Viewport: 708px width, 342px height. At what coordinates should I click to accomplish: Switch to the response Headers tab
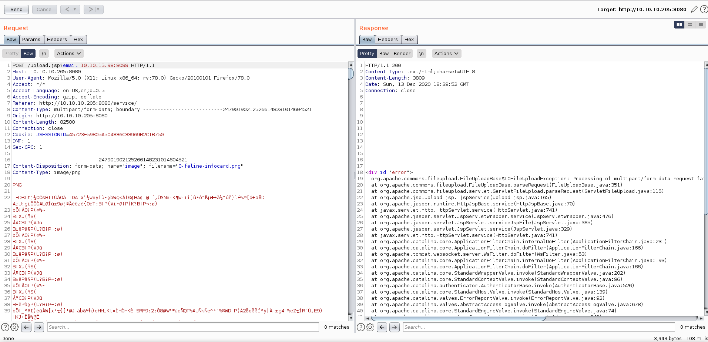387,40
